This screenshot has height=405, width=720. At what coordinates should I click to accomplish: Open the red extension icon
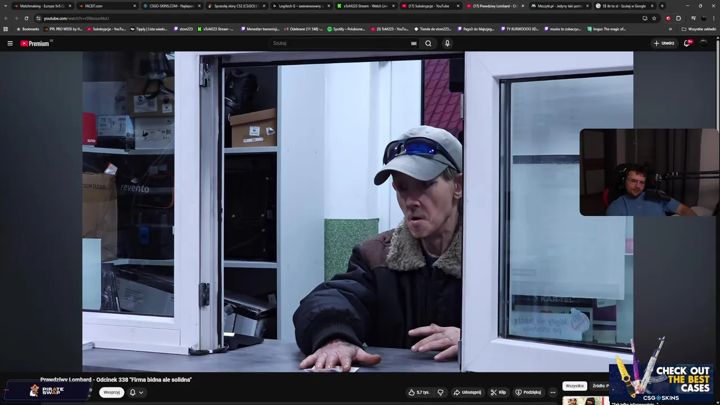668,18
